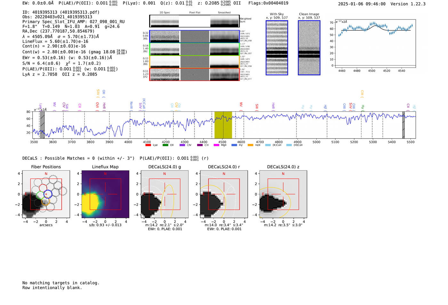Open the Fiber Positions panel
This screenshot has height=305, width=448.
tap(46, 194)
